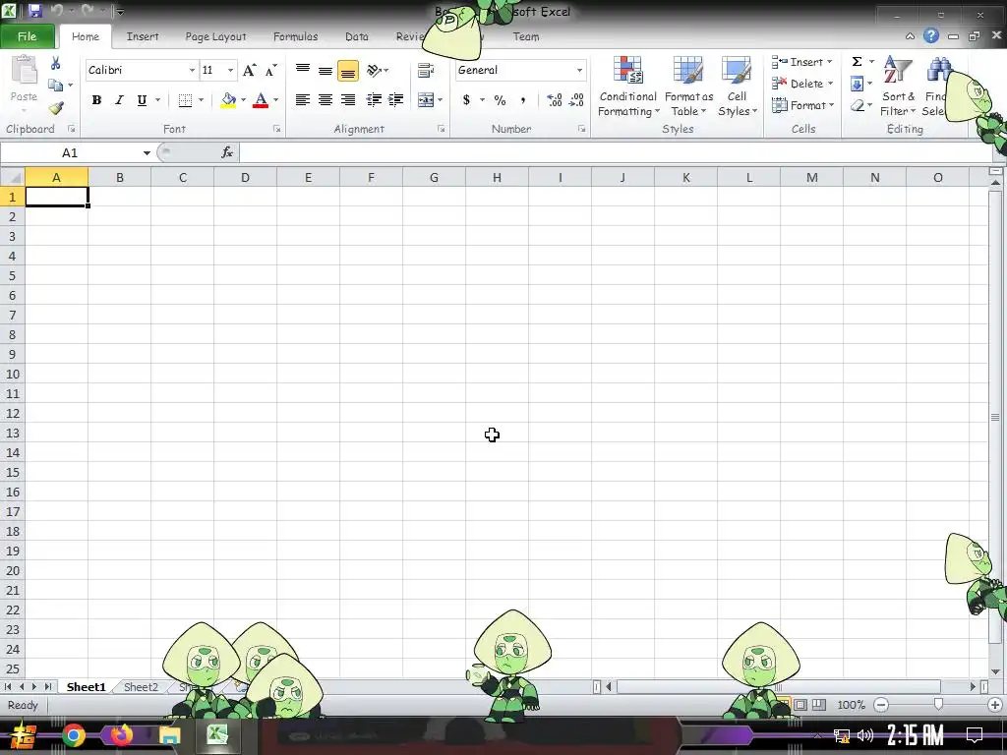The width and height of the screenshot is (1007, 755).
Task: Align text left
Action: point(303,99)
